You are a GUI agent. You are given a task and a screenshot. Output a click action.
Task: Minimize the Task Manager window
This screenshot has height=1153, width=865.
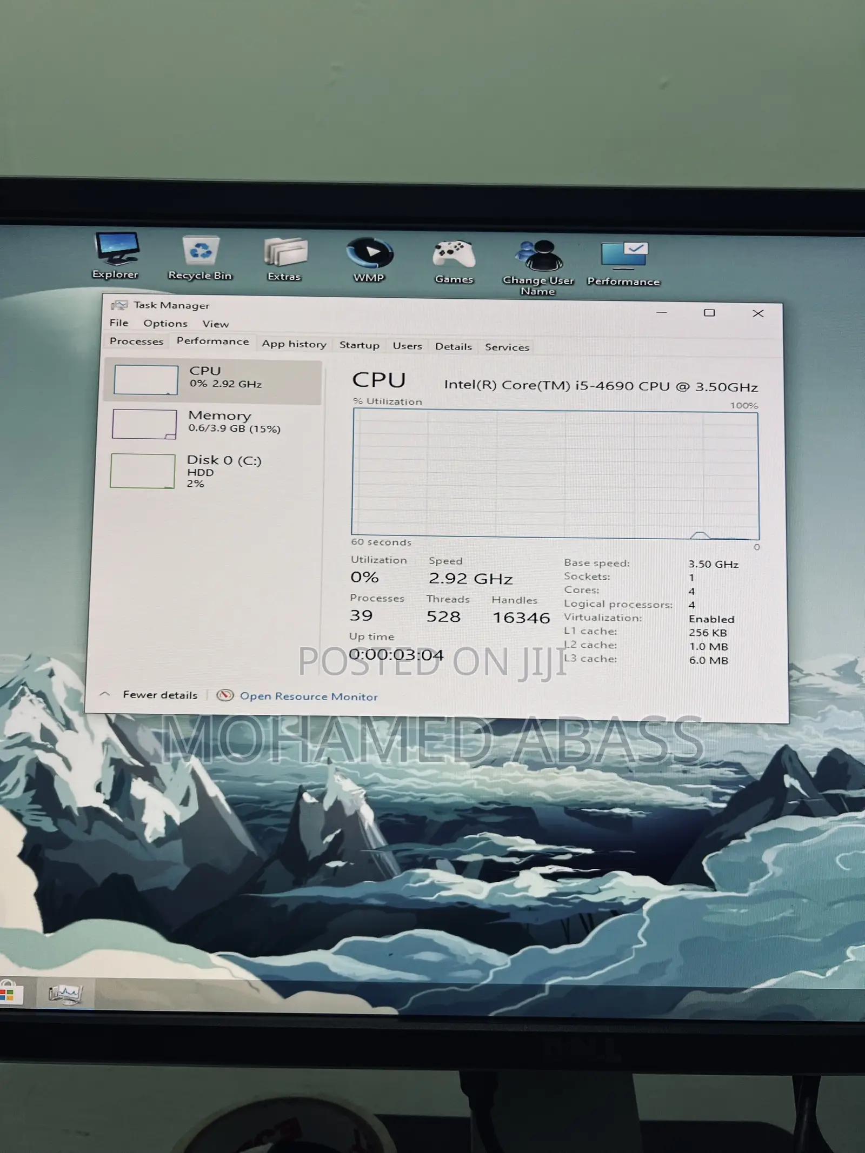[x=662, y=312]
